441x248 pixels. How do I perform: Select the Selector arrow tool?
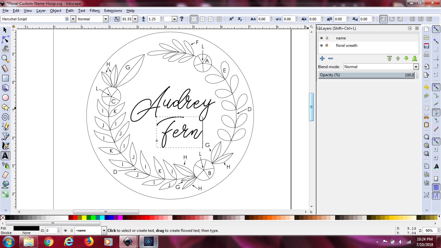5,30
